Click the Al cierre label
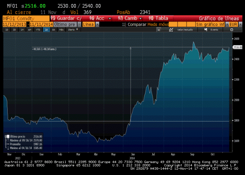Viewport: 245px width, 175px height. pos(19,12)
